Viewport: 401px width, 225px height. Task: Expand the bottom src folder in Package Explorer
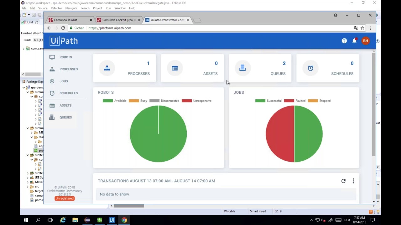coord(28,187)
